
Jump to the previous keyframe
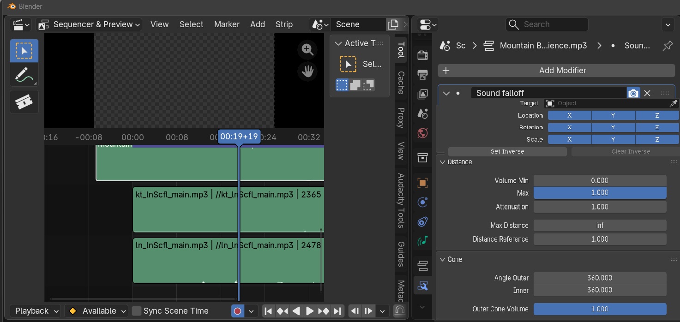(282, 311)
